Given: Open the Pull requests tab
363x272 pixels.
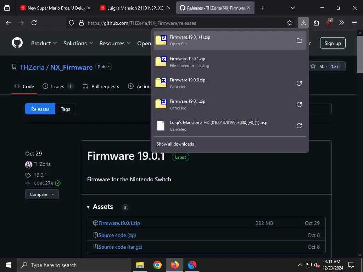Looking at the screenshot, I should [101, 86].
